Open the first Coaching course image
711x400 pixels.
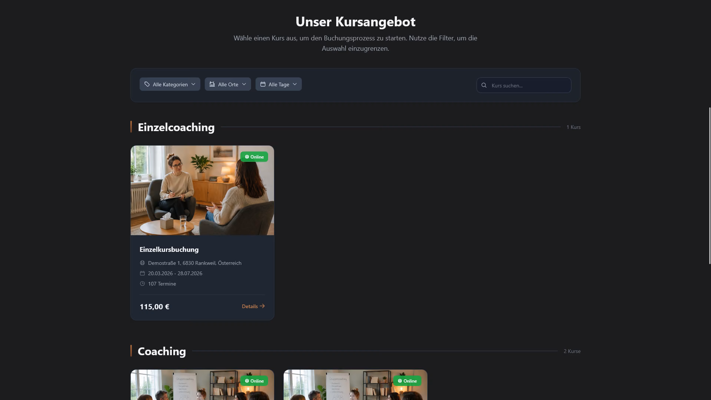pos(202,385)
